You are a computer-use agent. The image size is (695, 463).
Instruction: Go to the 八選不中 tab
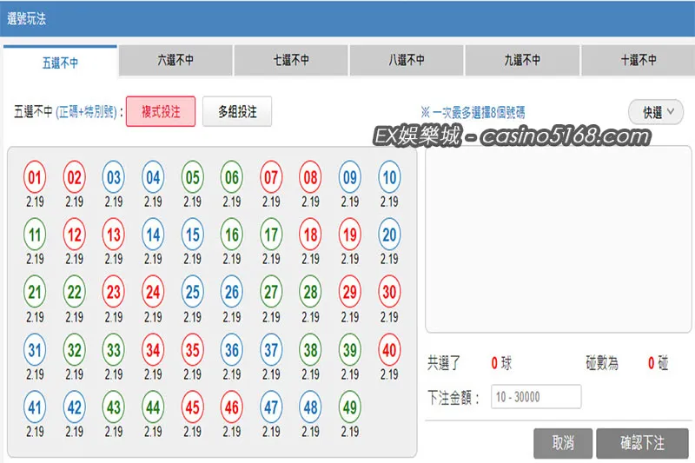click(x=407, y=60)
